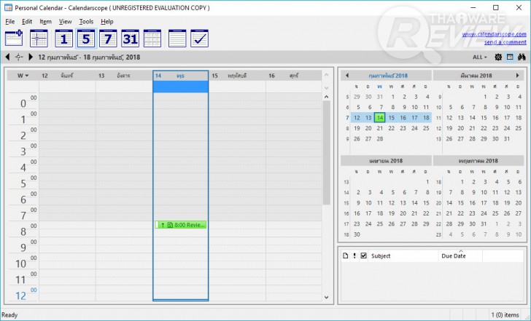This screenshot has height=321, width=531.
Task: Open the View menu
Action: click(x=66, y=22)
